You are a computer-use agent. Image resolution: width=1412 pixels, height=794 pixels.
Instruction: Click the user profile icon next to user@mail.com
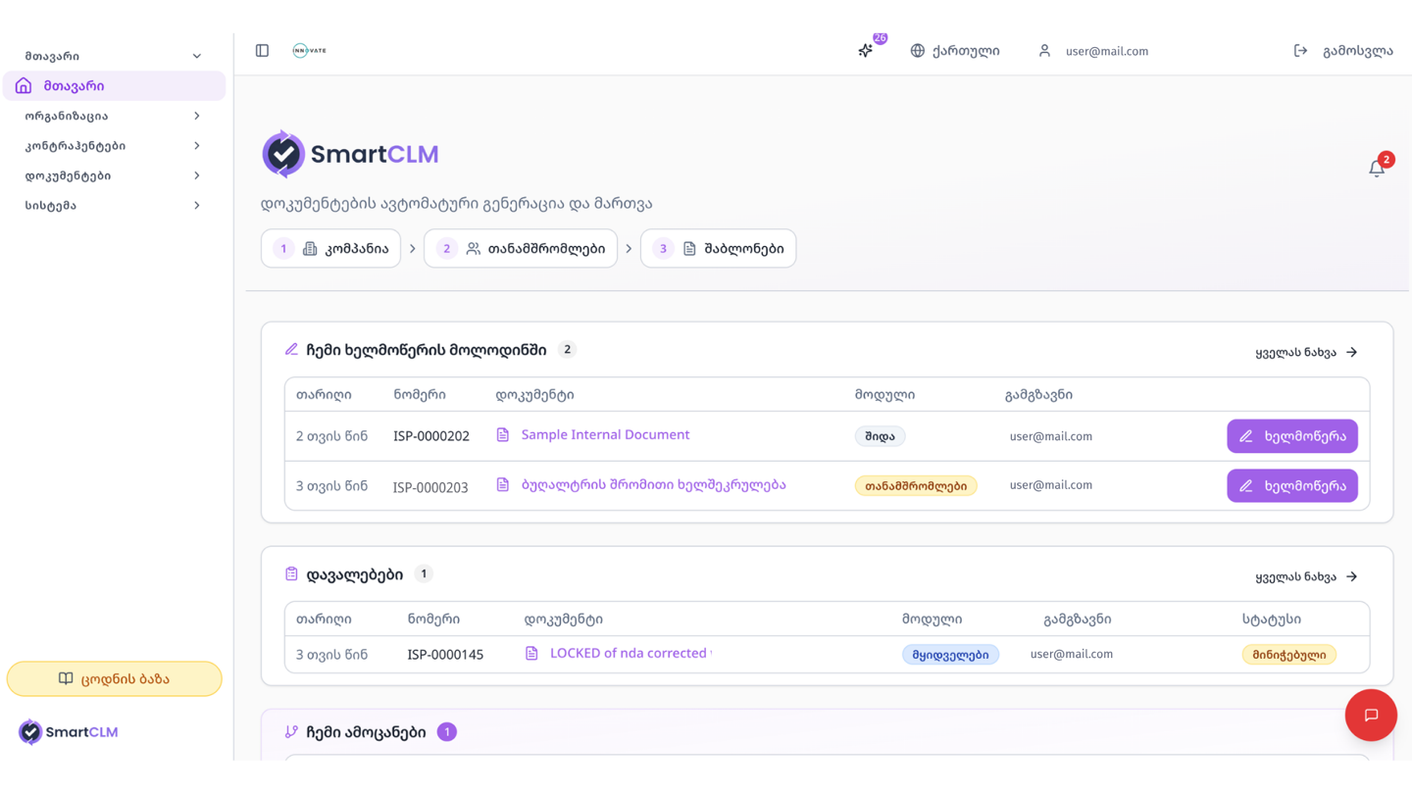1044,51
